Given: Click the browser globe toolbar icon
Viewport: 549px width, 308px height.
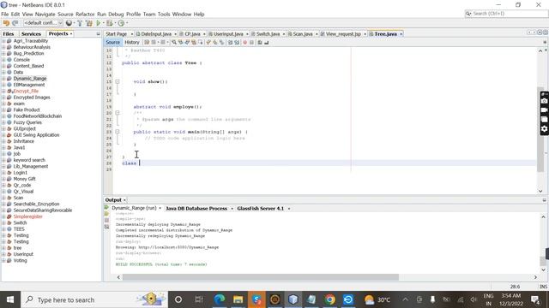Looking at the screenshot, I should point(69,23).
